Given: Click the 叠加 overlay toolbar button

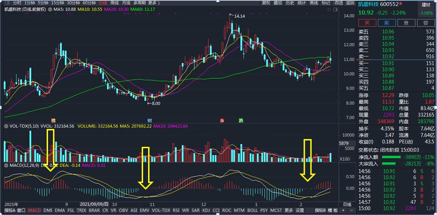Looking at the screenshot, I should pos(277,3).
